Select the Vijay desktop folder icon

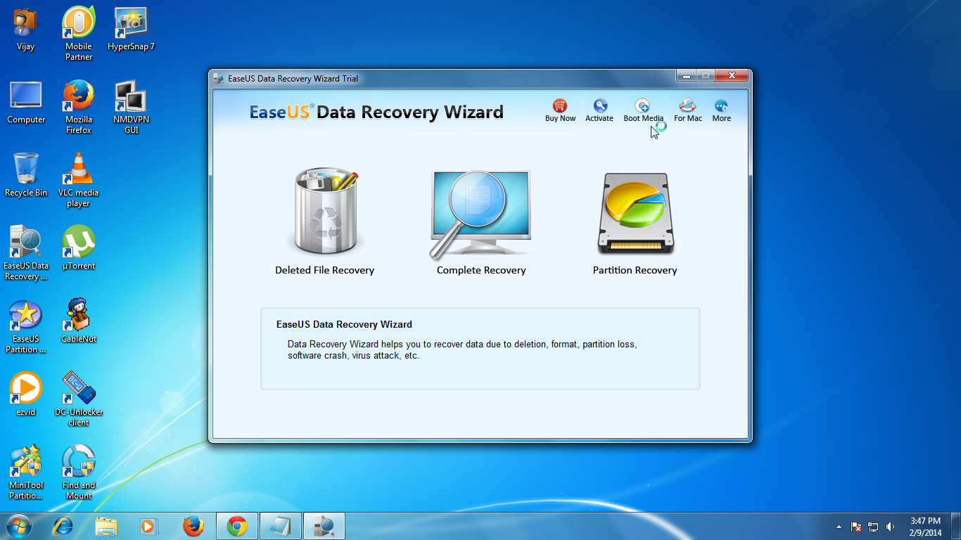pyautogui.click(x=25, y=30)
